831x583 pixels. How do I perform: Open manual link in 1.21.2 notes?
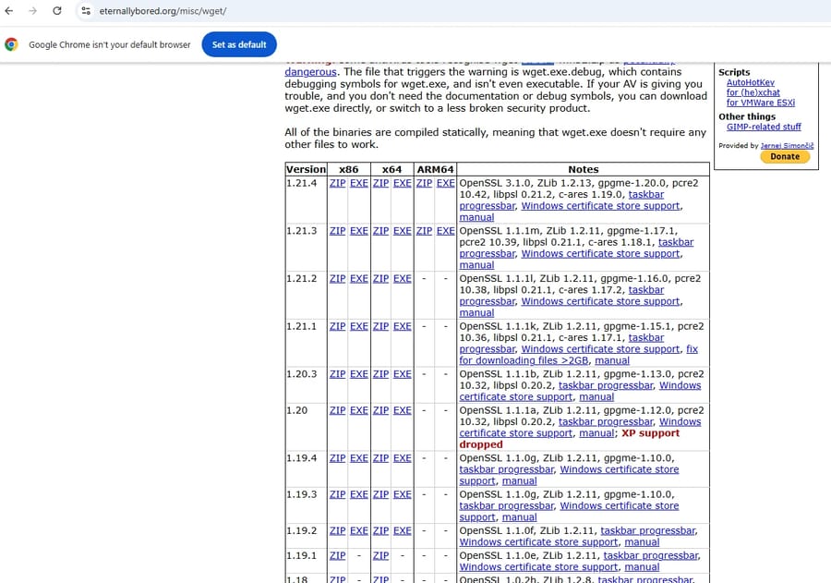(x=476, y=312)
